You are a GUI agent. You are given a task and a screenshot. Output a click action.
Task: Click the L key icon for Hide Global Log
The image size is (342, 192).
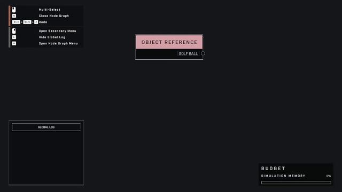pyautogui.click(x=14, y=37)
